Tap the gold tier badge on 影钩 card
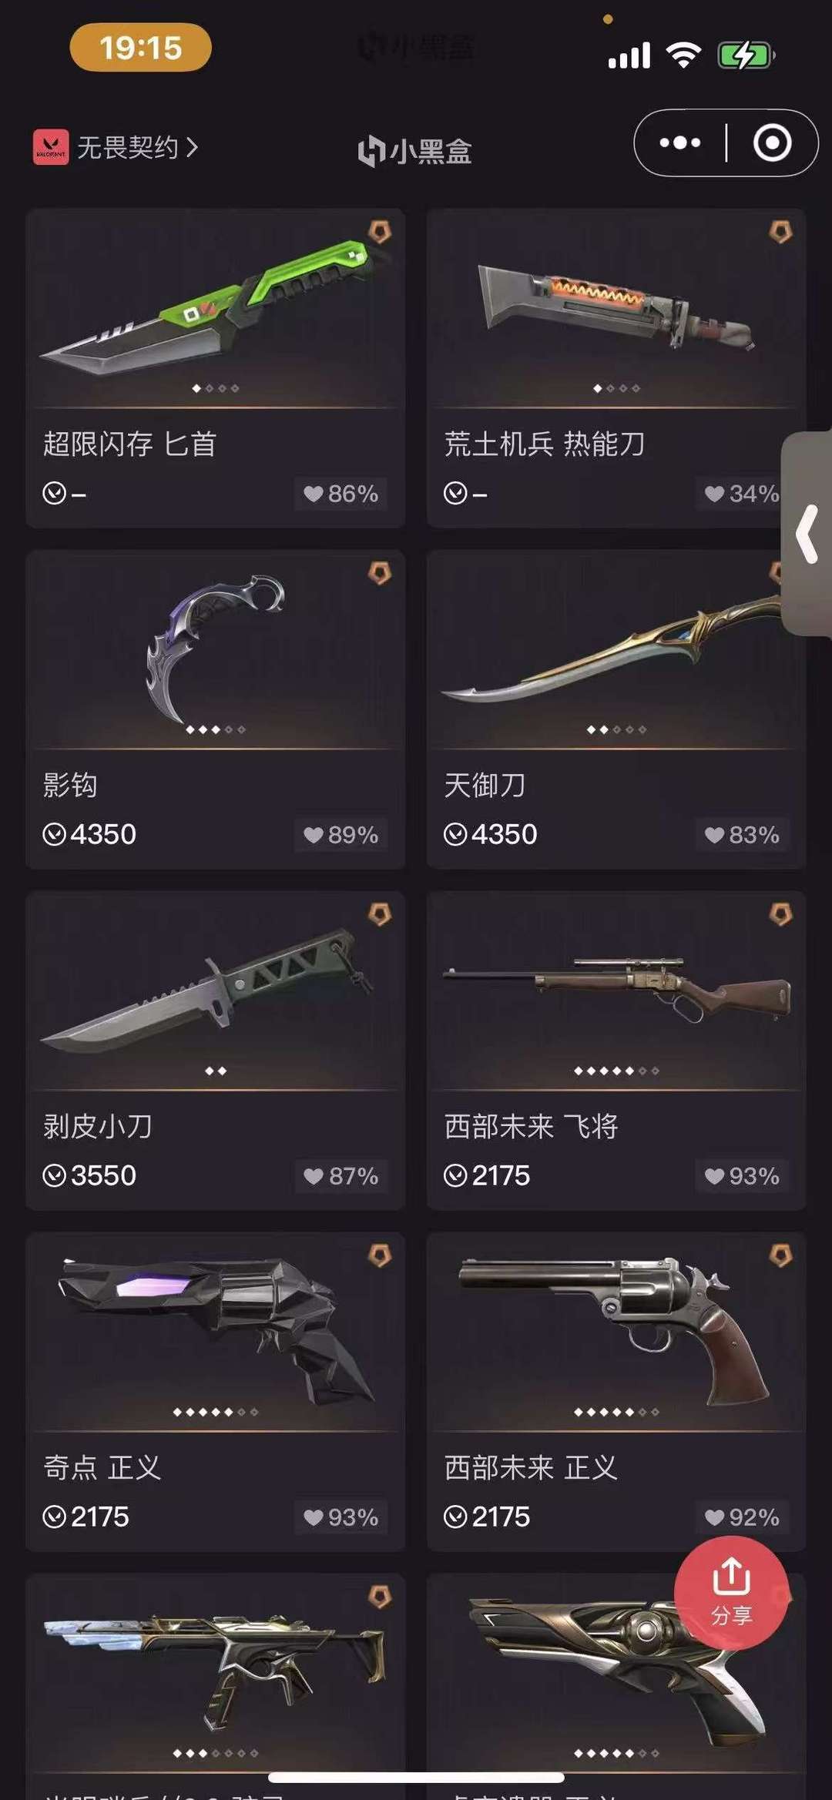This screenshot has height=1800, width=832. click(380, 573)
